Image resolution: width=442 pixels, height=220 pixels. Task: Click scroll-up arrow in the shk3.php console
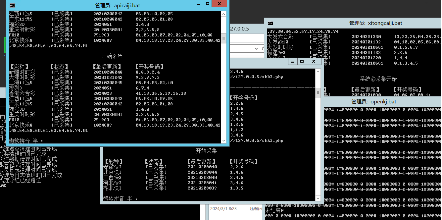pos(318,72)
